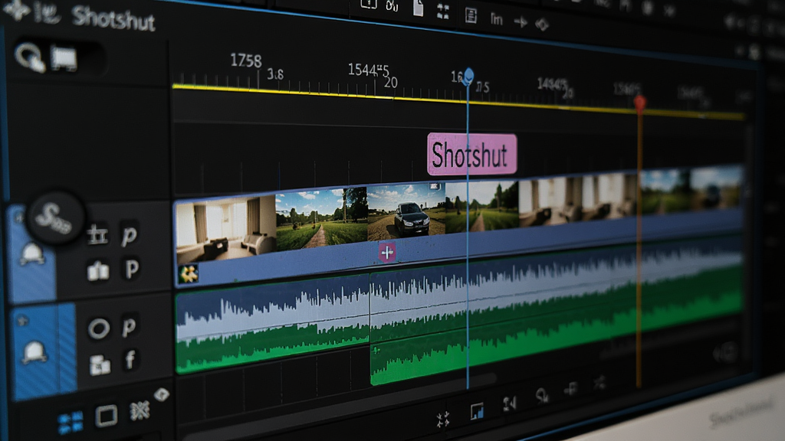Toggle the circle icon on the audio track header
785x441 pixels.
pyautogui.click(x=99, y=328)
